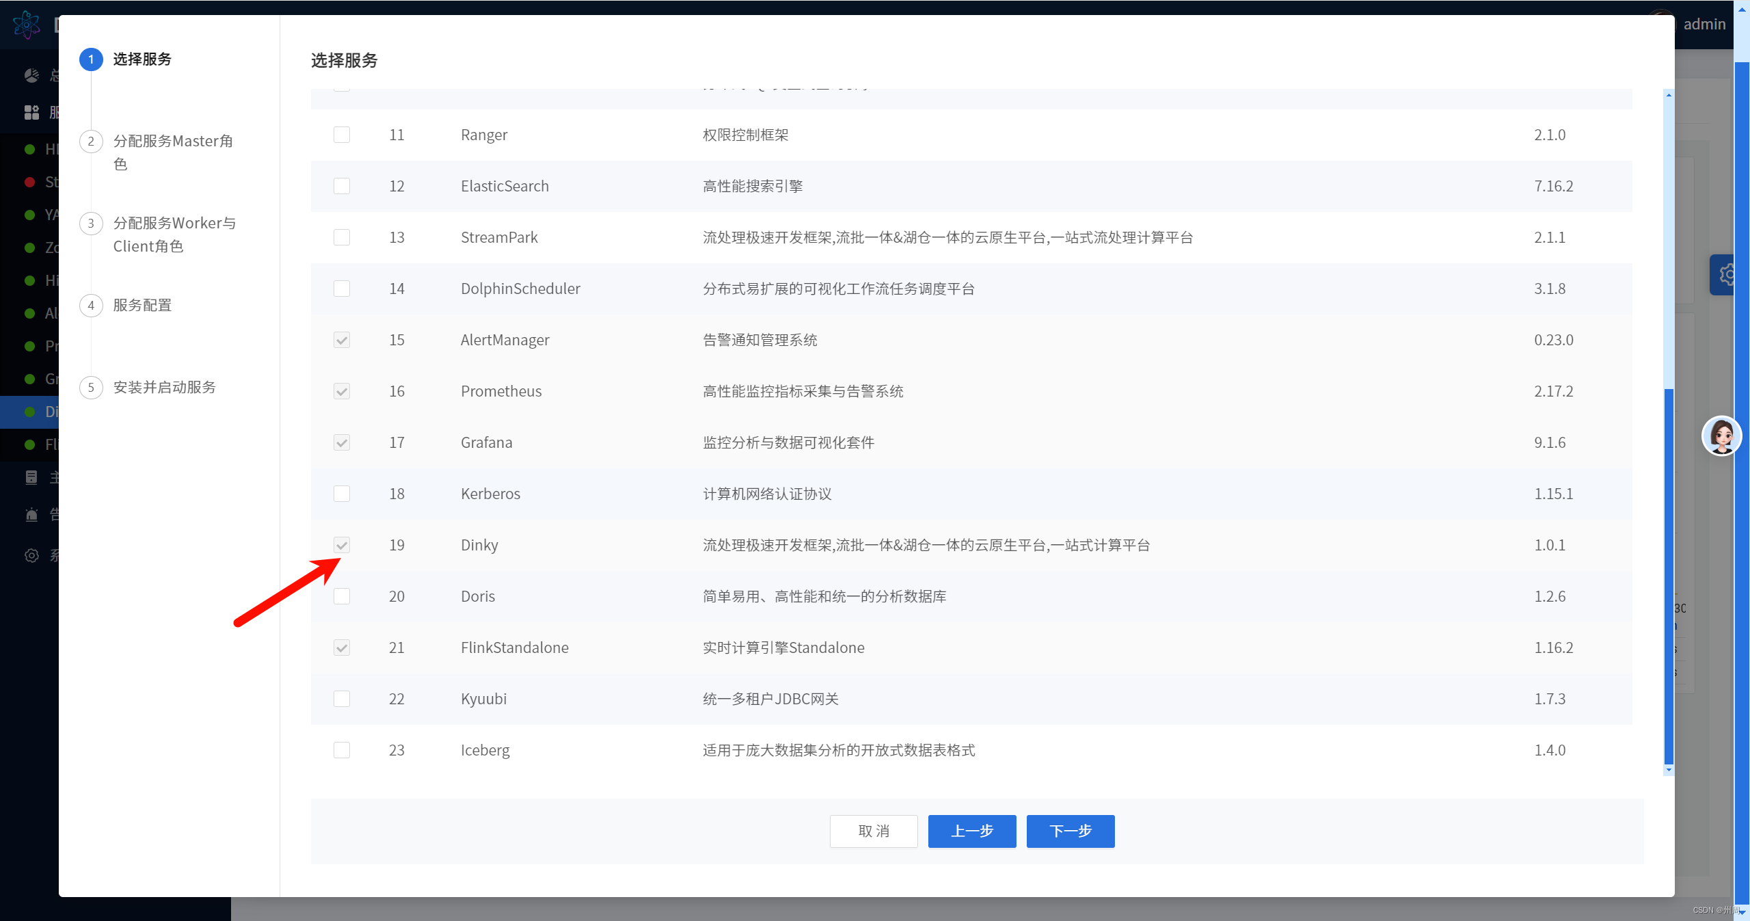Open the host management sidebar icon

pyautogui.click(x=31, y=477)
